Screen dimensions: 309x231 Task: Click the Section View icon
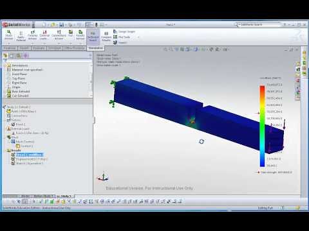pos(182,49)
